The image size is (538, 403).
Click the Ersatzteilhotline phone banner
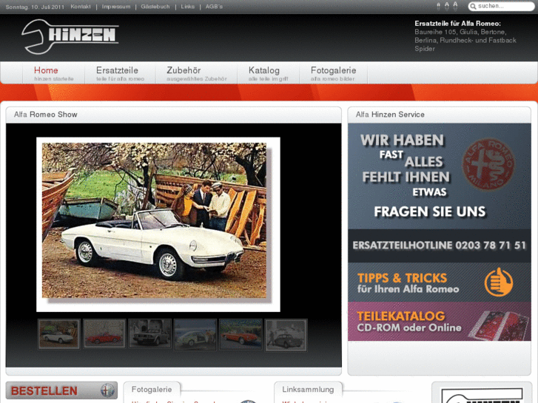(x=439, y=245)
